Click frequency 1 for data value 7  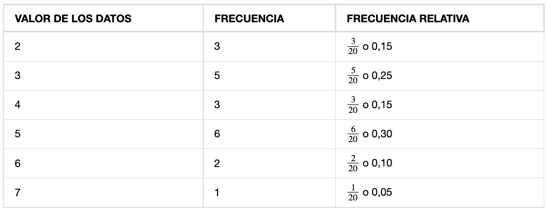pyautogui.click(x=270, y=192)
